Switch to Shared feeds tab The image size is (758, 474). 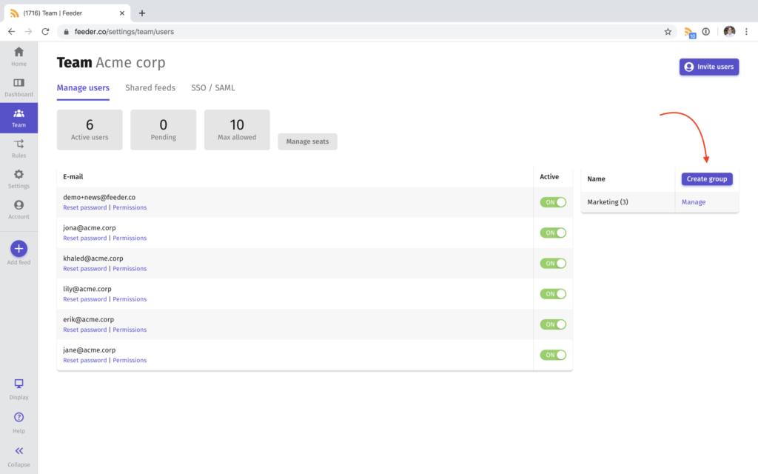point(150,87)
